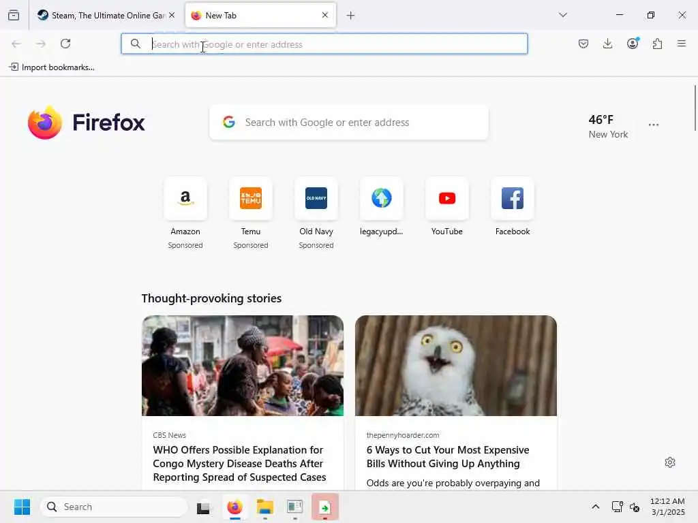Open weather widget options menu
This screenshot has width=698, height=523.
coord(654,125)
